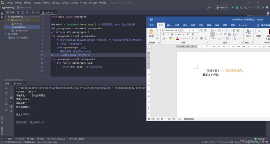Open the Acrobat ribbon tab in Word
The height and width of the screenshot is (144, 270).
(x=243, y=25)
